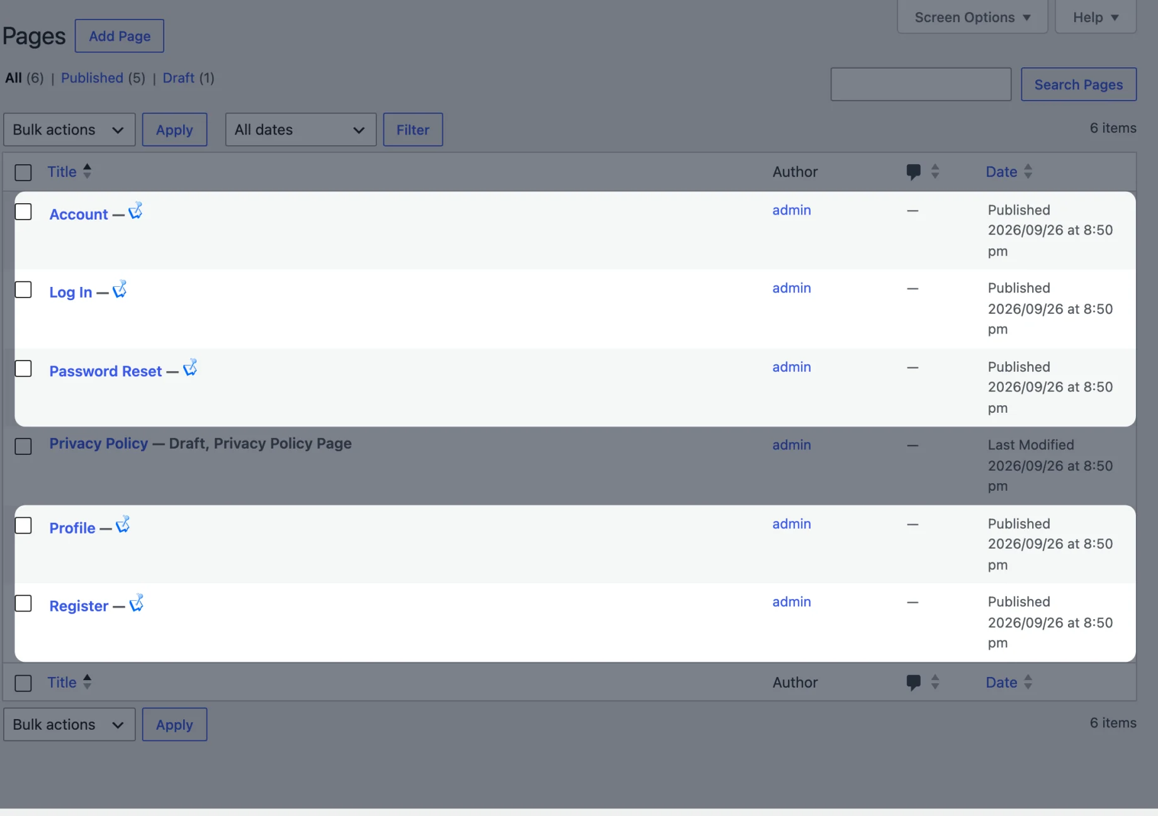1158x816 pixels.
Task: Expand the Screen Options panel
Action: coord(972,17)
